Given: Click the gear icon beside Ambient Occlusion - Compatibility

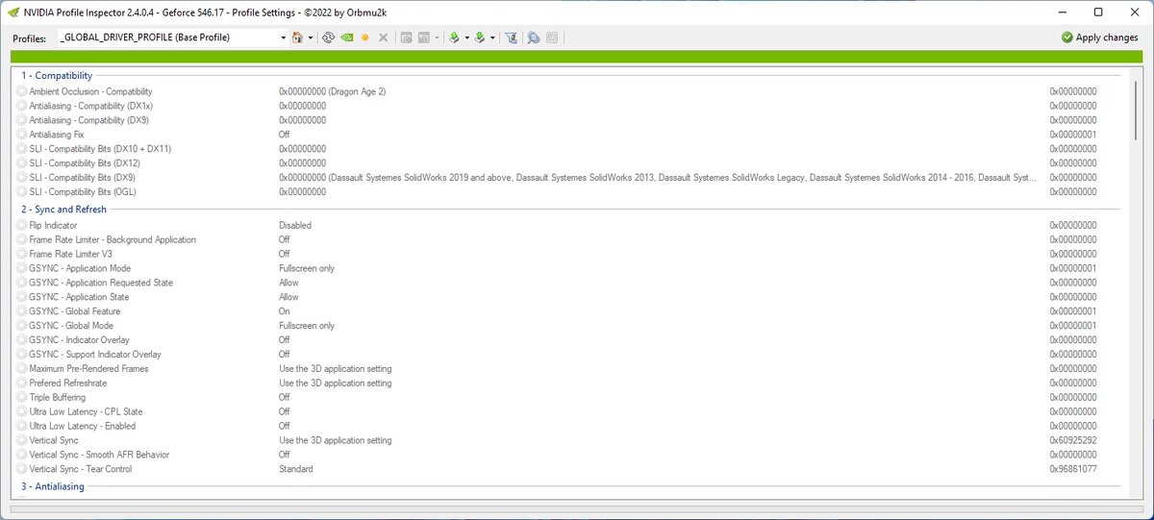Looking at the screenshot, I should [x=22, y=91].
